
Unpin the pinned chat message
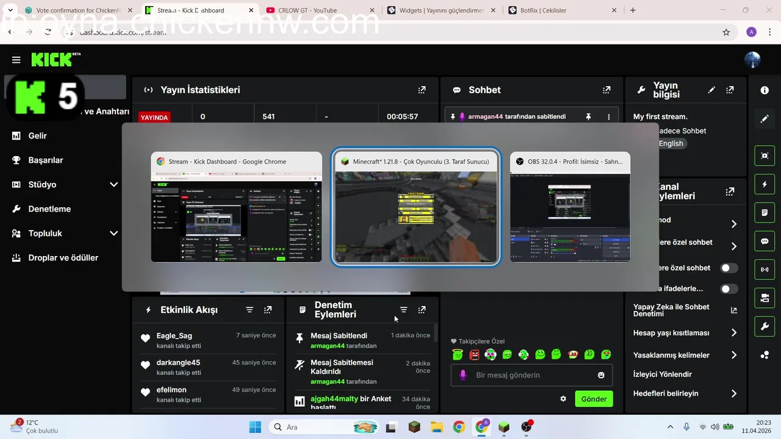pyautogui.click(x=588, y=116)
